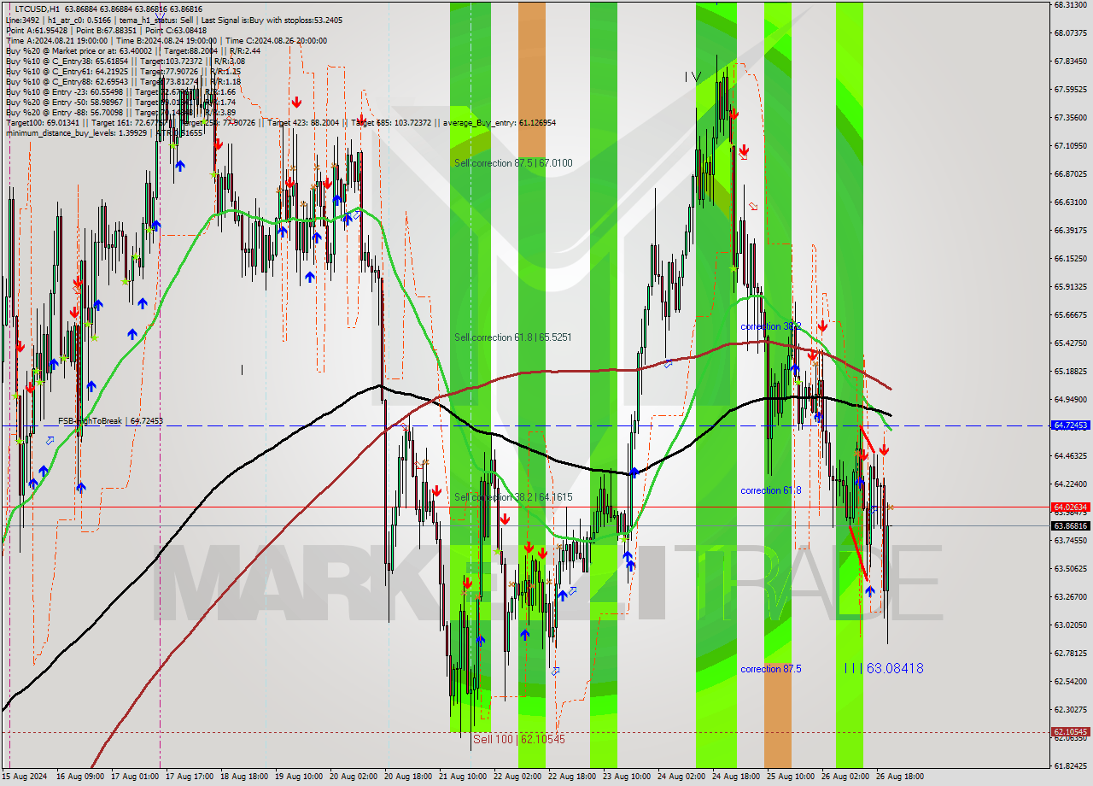Screen dimensions: 1093x786
Task: Click the 65.66675 price axis value
Action: click(x=1071, y=314)
